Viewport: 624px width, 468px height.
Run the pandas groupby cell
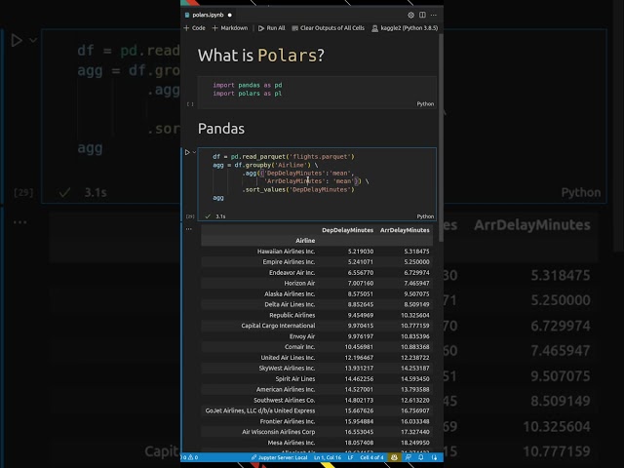point(187,152)
